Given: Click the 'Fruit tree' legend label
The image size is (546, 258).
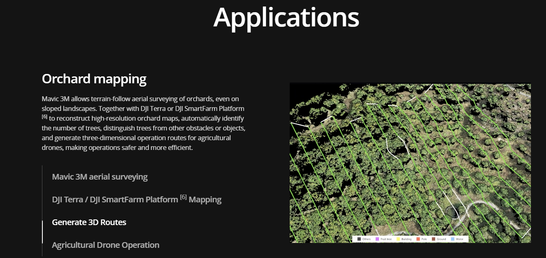Looking at the screenshot, I should tap(386, 239).
